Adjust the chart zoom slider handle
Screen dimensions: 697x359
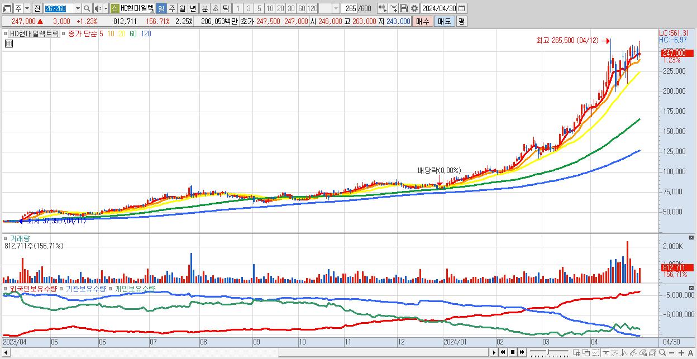click(x=548, y=352)
